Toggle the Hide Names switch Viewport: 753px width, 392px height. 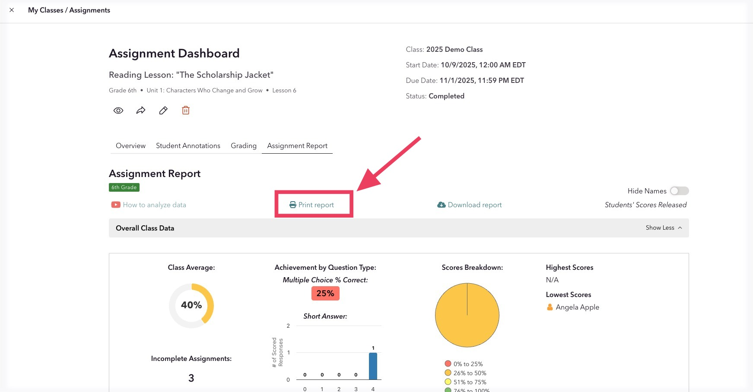pos(679,191)
